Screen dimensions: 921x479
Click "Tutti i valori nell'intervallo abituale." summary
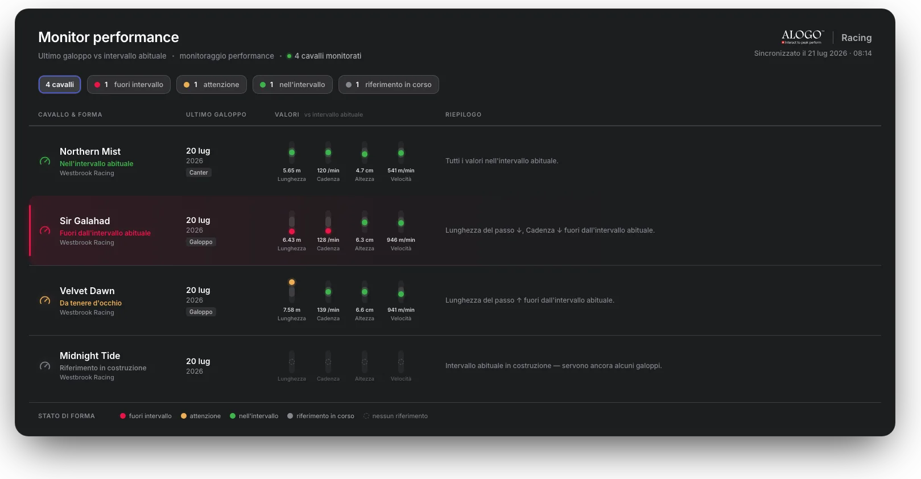pos(502,161)
